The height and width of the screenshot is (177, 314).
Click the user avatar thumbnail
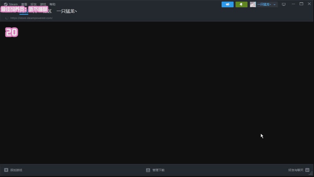click(253, 4)
